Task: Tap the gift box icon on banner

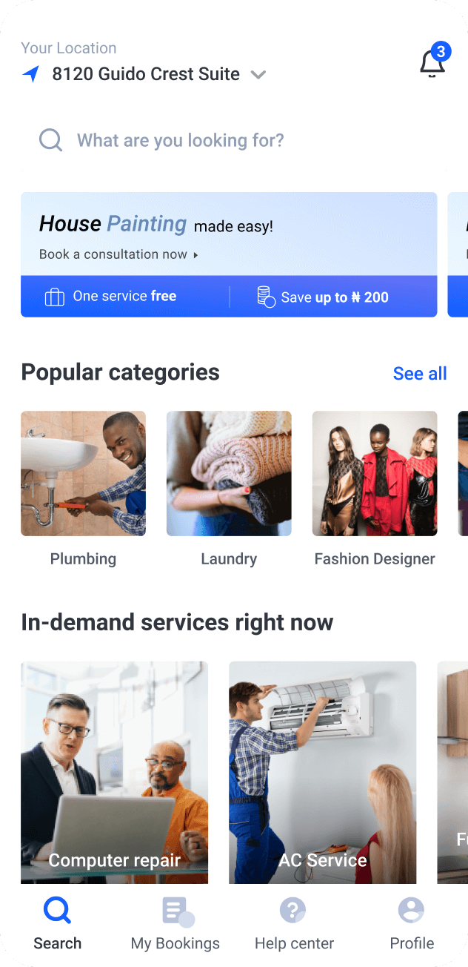Action: pyautogui.click(x=55, y=297)
